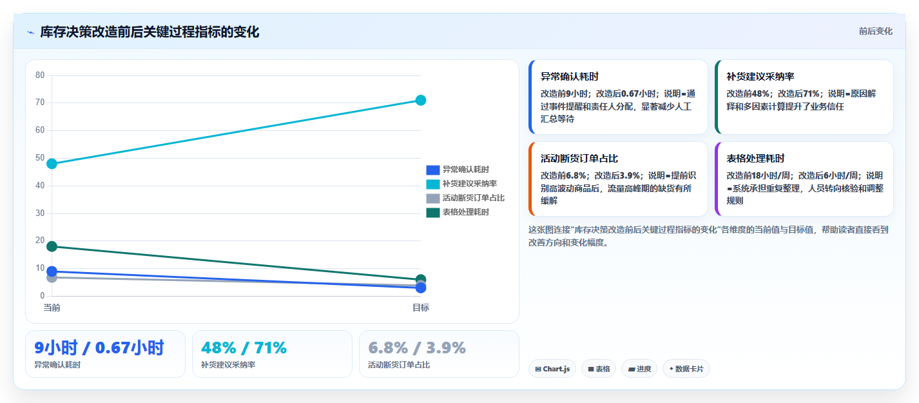Click the 50 y-axis tick label
919x403 pixels.
40,158
